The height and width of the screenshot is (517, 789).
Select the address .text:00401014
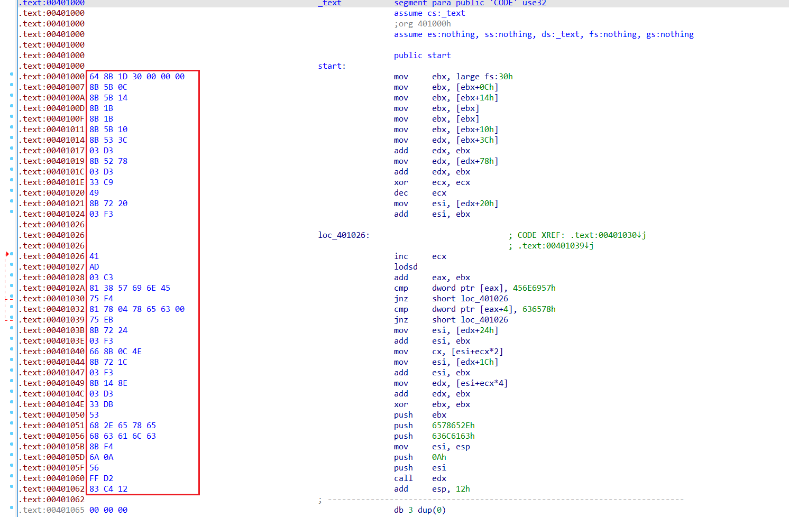pyautogui.click(x=52, y=140)
